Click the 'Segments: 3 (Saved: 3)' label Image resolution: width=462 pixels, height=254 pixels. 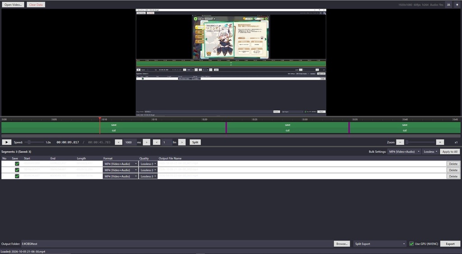[x=16, y=152]
